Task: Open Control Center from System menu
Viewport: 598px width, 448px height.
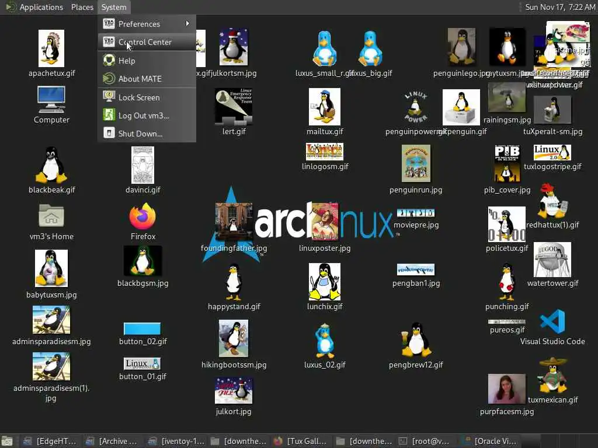Action: pyautogui.click(x=147, y=42)
